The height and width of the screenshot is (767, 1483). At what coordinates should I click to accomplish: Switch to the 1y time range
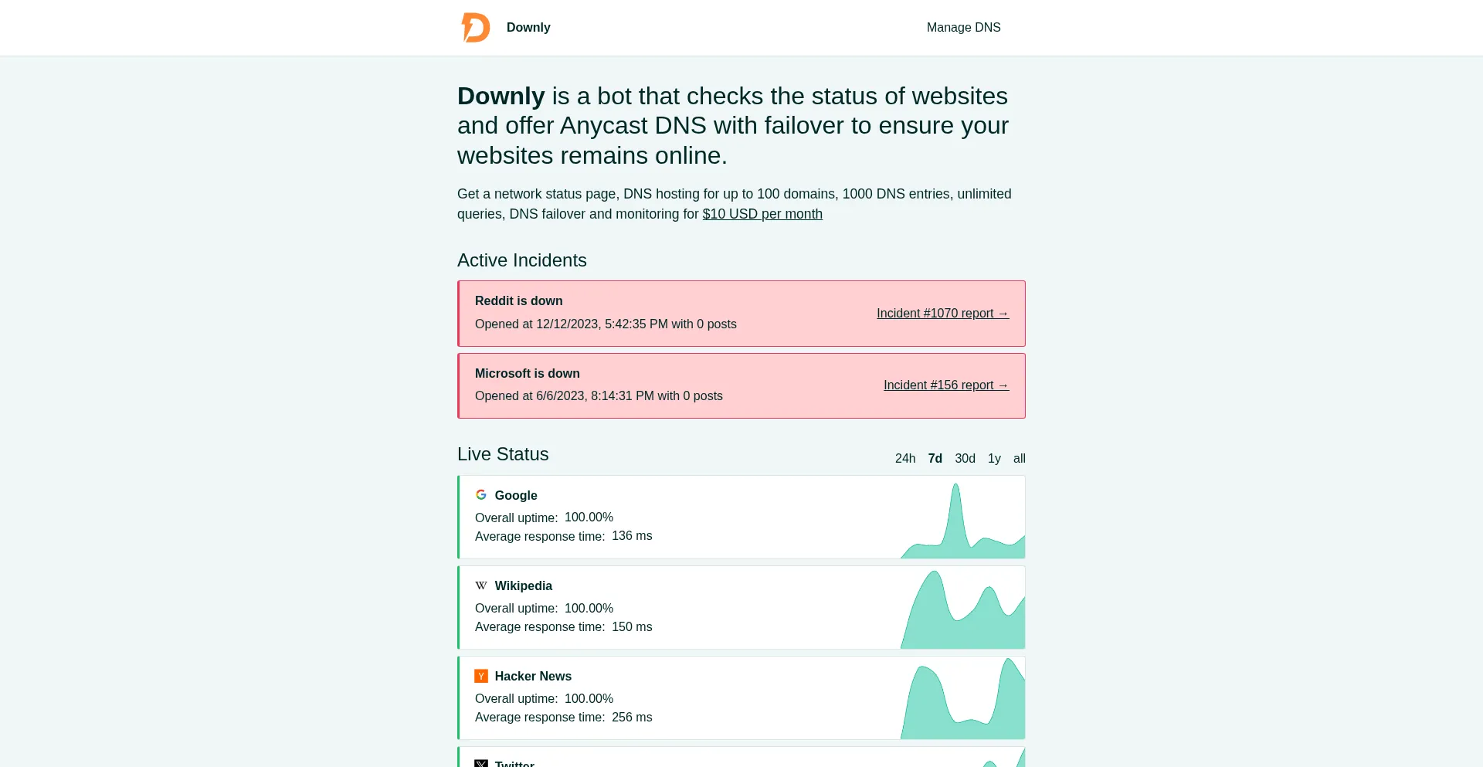pos(994,459)
